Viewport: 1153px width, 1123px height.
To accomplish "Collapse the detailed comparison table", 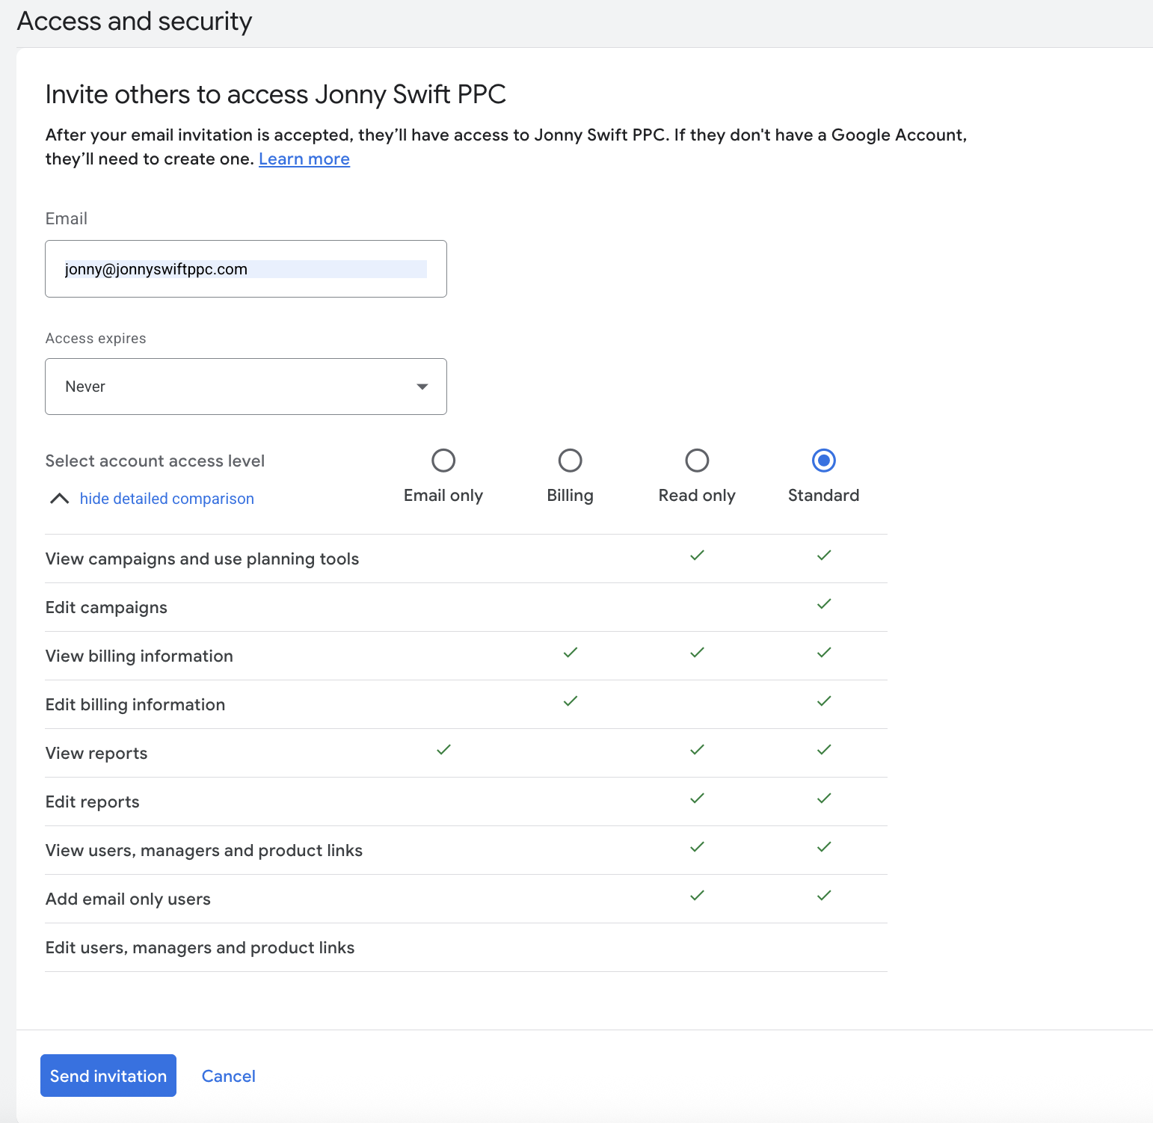I will [166, 498].
